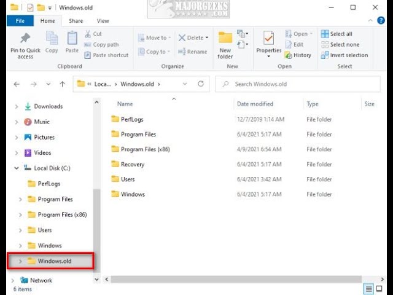Screen dimensions: 393x295
Task: Select the Windows folder in file list
Action: pos(133,194)
